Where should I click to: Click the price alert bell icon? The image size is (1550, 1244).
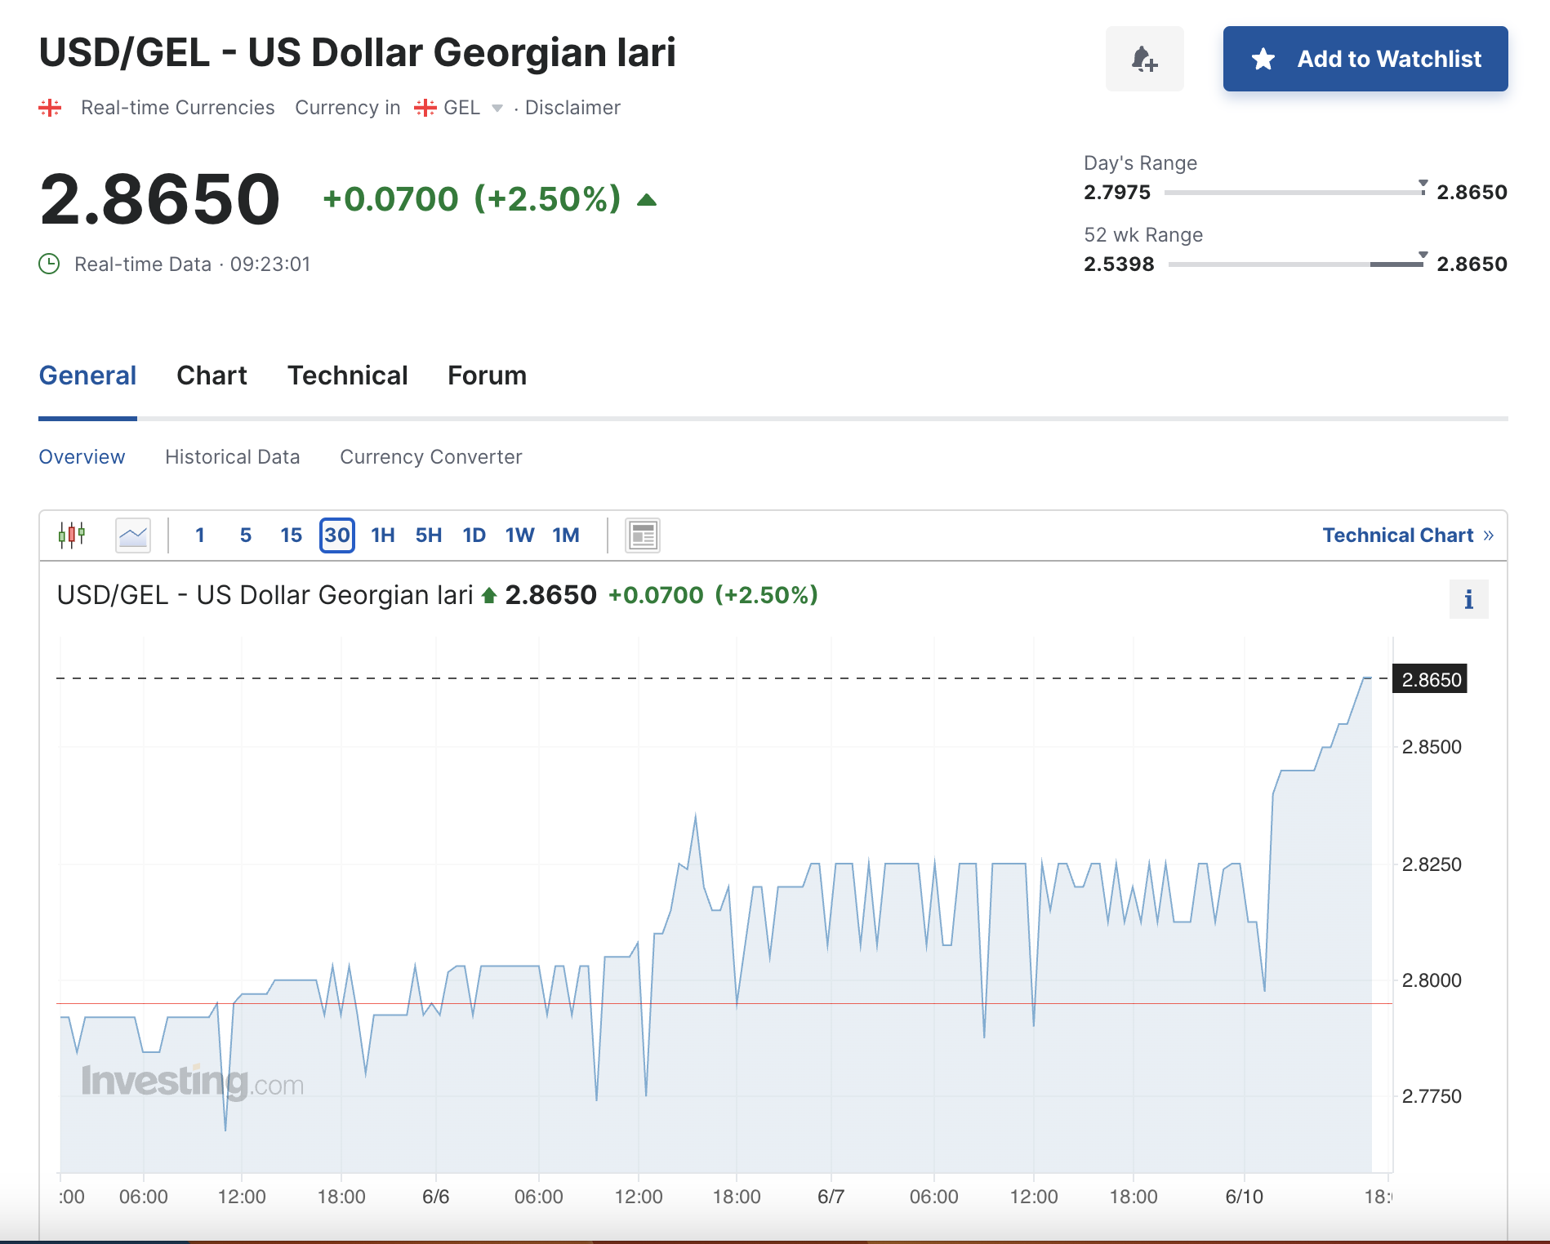[1144, 58]
